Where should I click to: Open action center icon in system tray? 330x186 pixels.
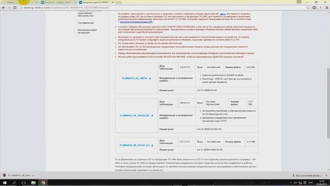click(305, 183)
